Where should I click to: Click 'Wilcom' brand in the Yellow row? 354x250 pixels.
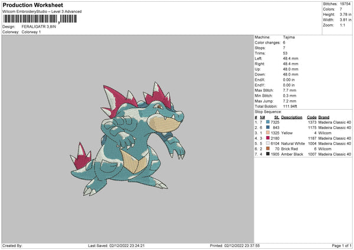[325, 133]
